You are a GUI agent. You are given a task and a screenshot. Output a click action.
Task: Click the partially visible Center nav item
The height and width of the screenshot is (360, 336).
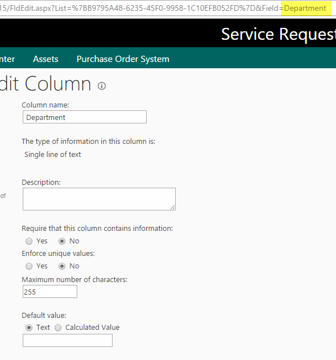point(7,59)
